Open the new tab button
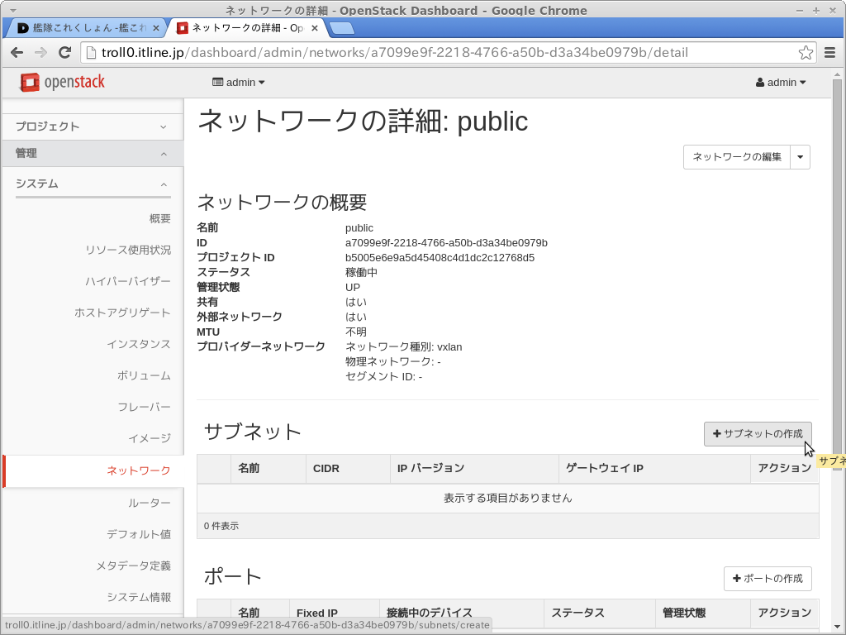This screenshot has height=635, width=846. pyautogui.click(x=341, y=28)
